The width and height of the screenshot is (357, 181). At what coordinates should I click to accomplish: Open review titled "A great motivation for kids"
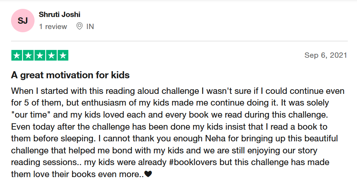pos(70,75)
